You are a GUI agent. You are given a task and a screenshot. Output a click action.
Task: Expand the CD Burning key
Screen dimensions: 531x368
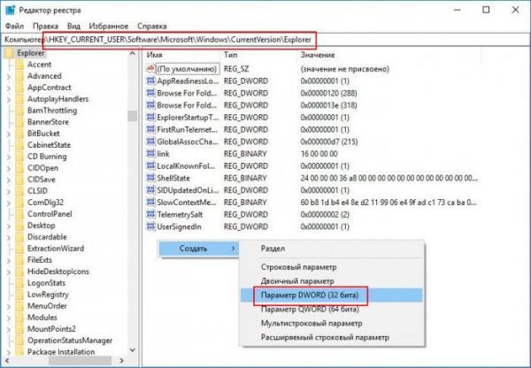point(9,157)
